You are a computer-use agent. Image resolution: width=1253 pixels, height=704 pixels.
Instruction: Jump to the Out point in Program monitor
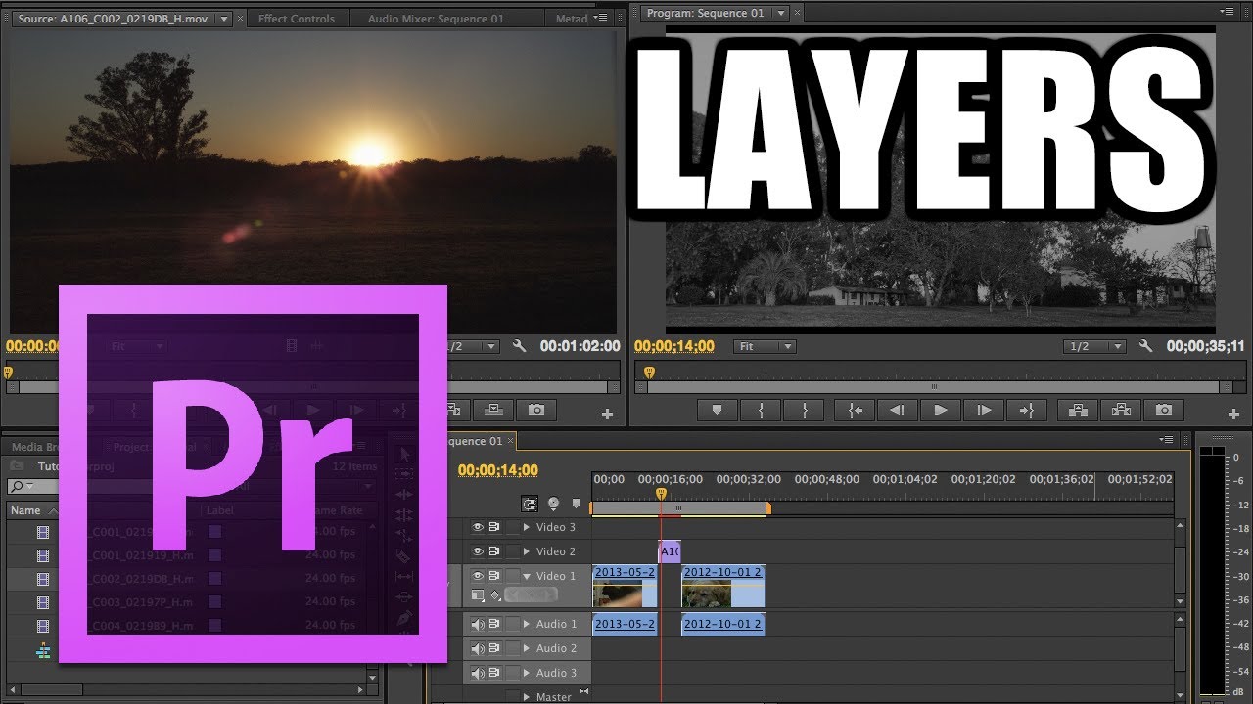pyautogui.click(x=1027, y=411)
